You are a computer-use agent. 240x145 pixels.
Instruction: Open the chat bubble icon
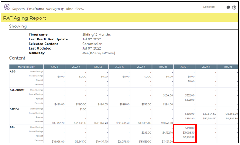(x=228, y=7)
